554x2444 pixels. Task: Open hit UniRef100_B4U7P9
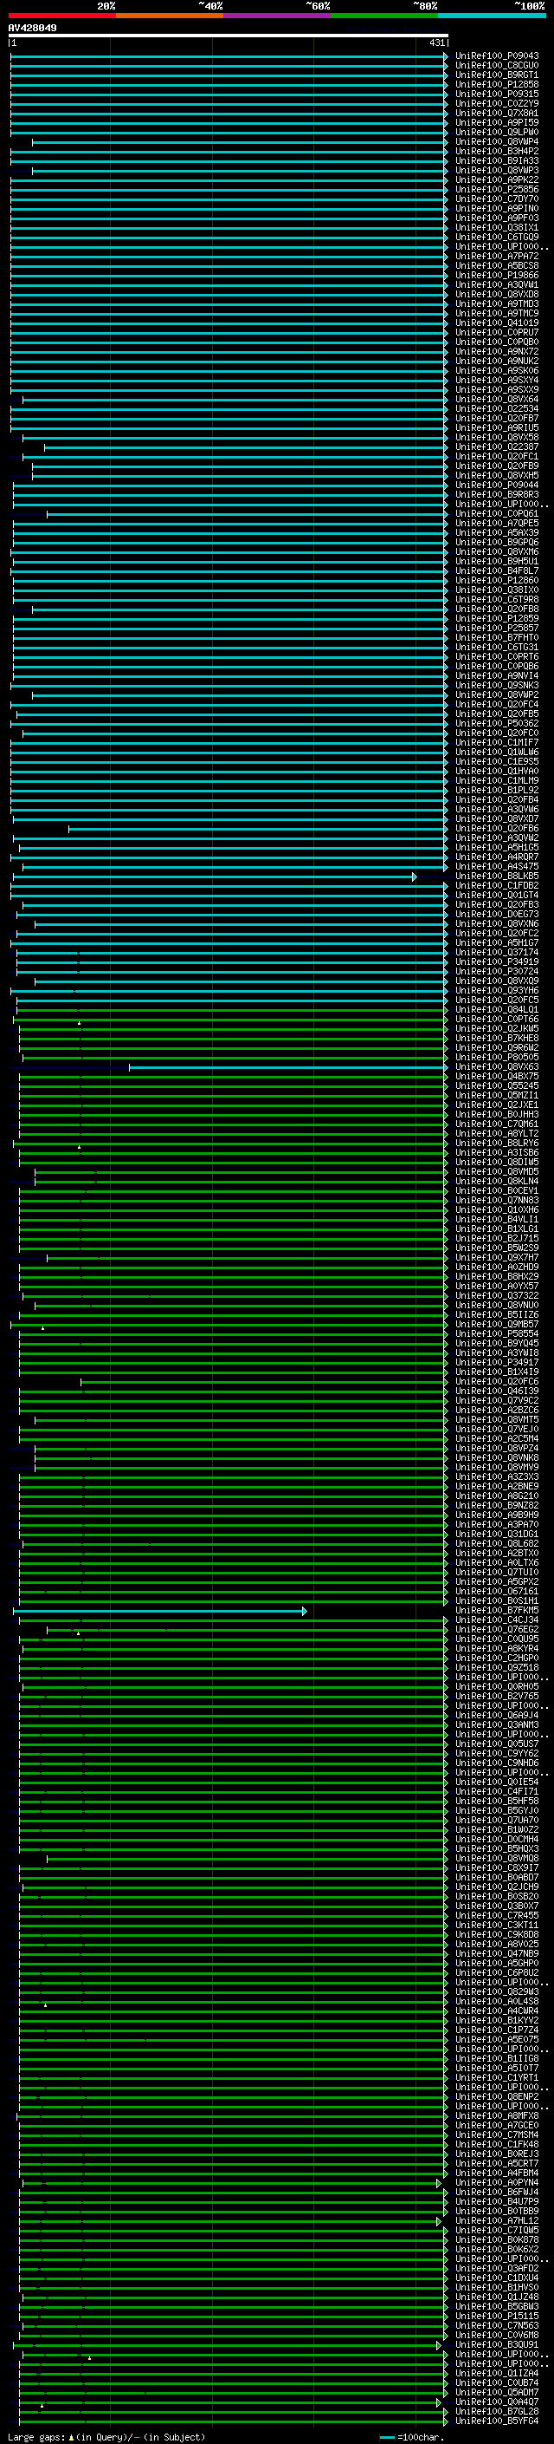pyautogui.click(x=497, y=2201)
